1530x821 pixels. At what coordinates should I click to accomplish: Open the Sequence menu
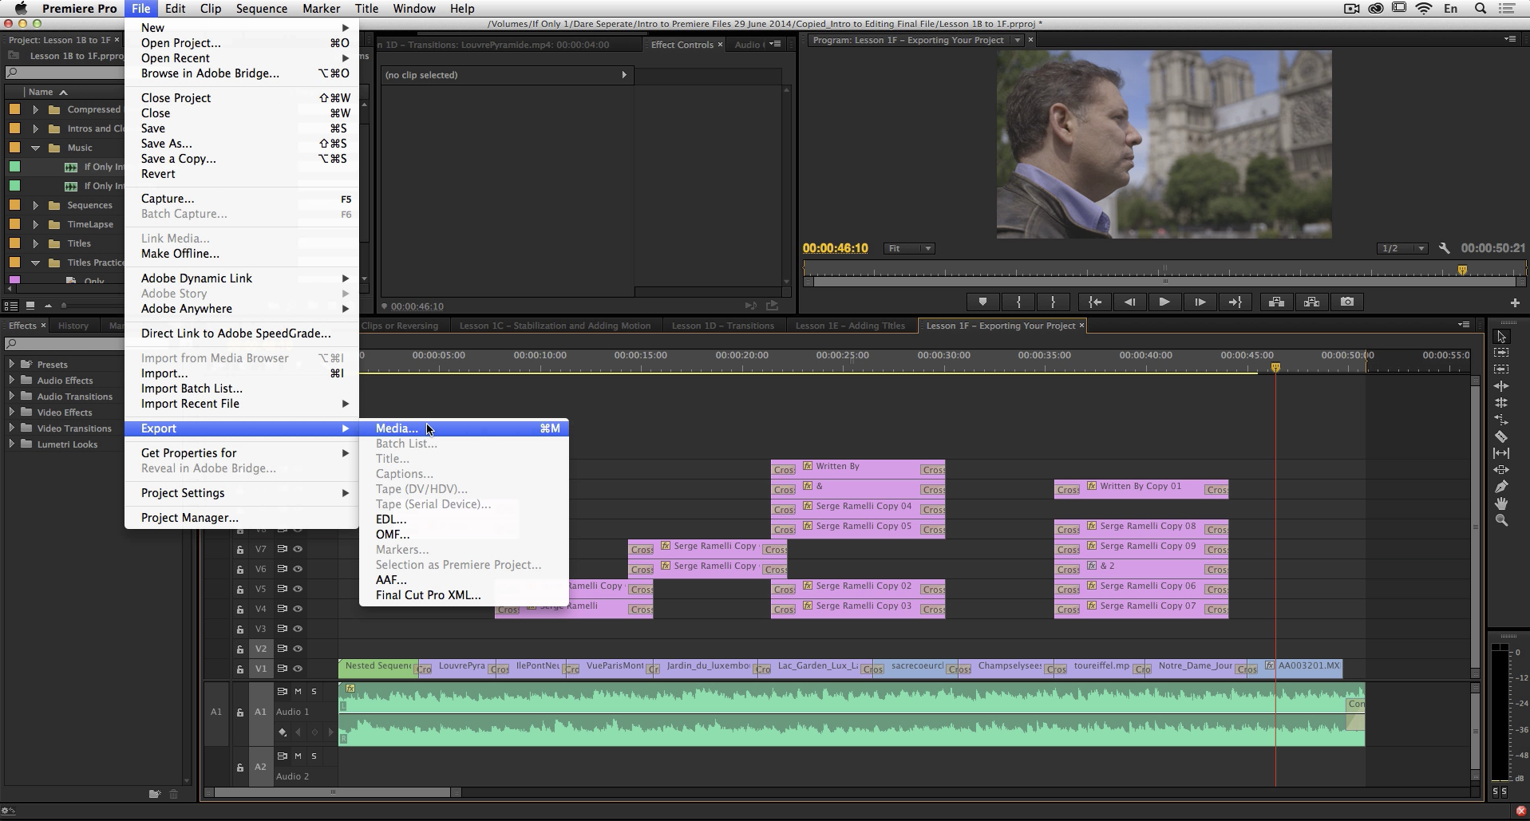pos(261,9)
